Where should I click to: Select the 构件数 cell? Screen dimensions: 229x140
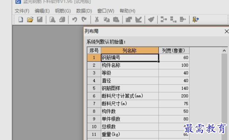tap(130, 111)
